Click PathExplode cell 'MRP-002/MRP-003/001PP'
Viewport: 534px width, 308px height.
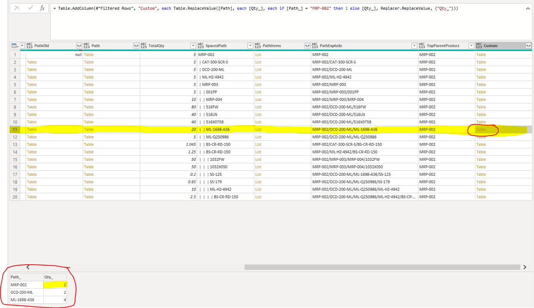[x=365, y=92]
